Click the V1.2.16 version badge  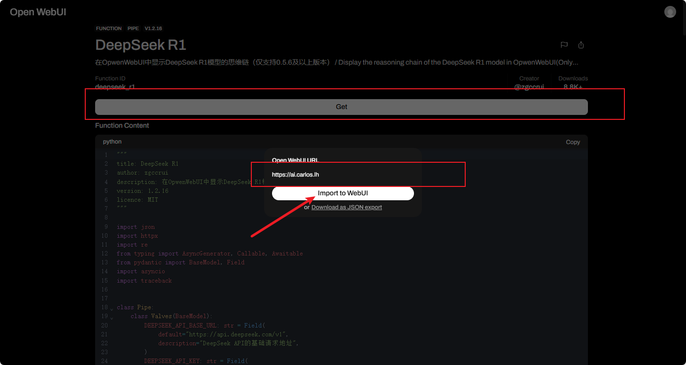[x=153, y=29]
